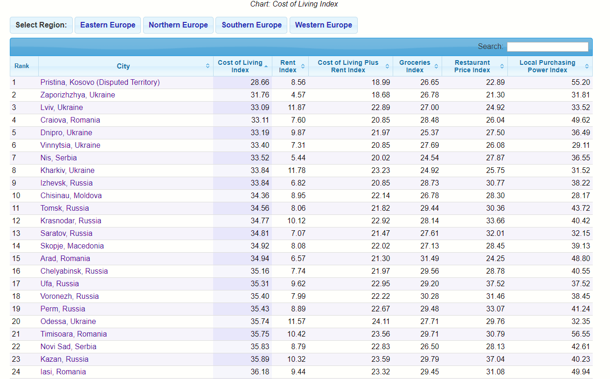Visit Chisinau, Moldova city page
Screen dimensions: 610x379
(71, 196)
